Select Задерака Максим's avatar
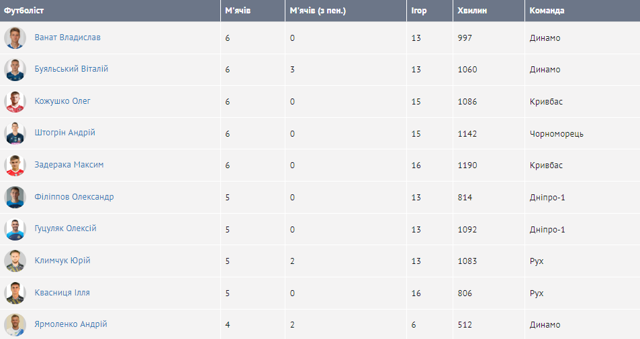The image size is (640, 339). (x=15, y=165)
